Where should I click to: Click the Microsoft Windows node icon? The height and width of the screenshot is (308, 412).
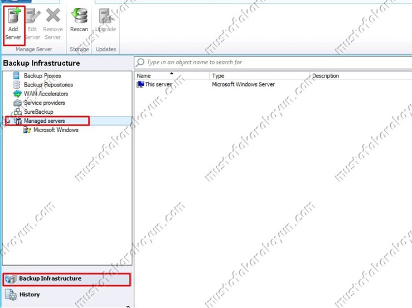[x=27, y=130]
